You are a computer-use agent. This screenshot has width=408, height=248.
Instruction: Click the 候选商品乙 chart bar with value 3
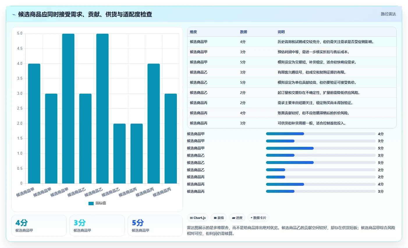tap(85, 139)
